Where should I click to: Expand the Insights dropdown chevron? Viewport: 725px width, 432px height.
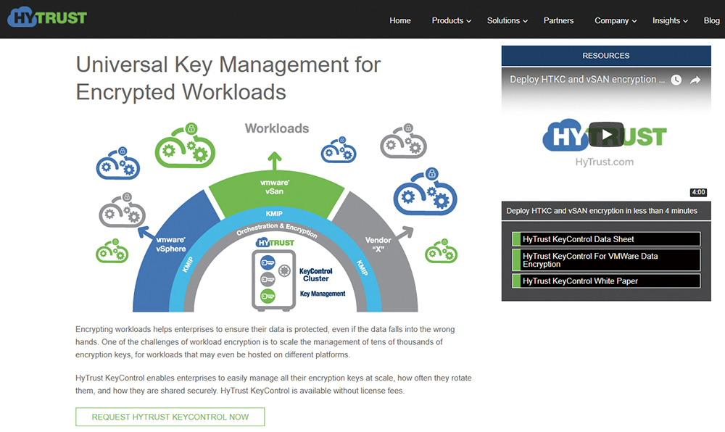686,21
